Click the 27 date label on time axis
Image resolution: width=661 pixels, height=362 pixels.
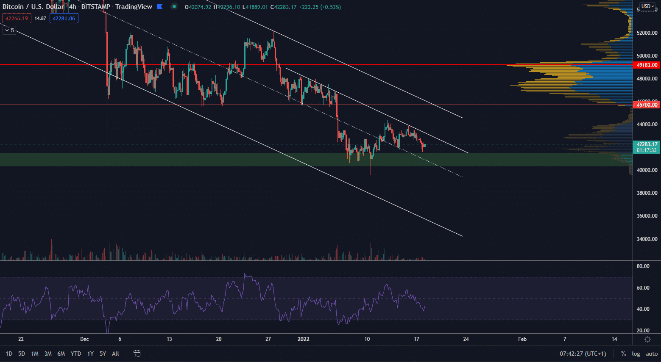tap(268, 339)
